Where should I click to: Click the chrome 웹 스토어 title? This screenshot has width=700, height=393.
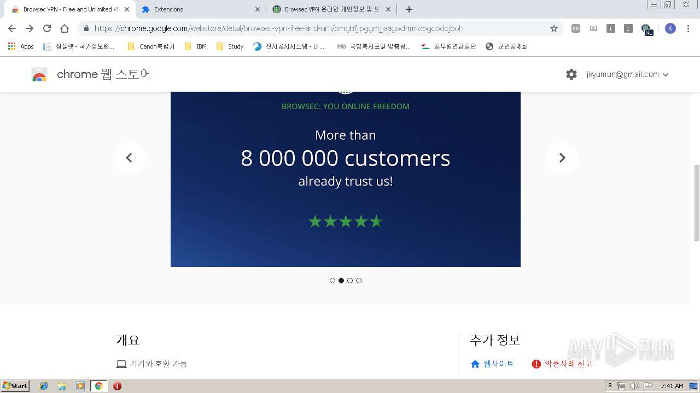[104, 74]
